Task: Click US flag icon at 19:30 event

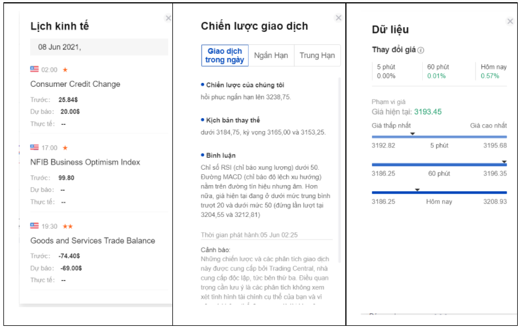Action: (34, 226)
